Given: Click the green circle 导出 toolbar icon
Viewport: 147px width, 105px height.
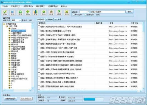Looking at the screenshot, I should coord(44,13).
